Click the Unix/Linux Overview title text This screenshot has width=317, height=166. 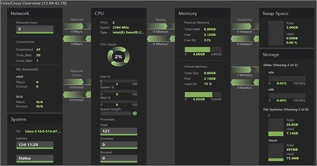coord(34,3)
